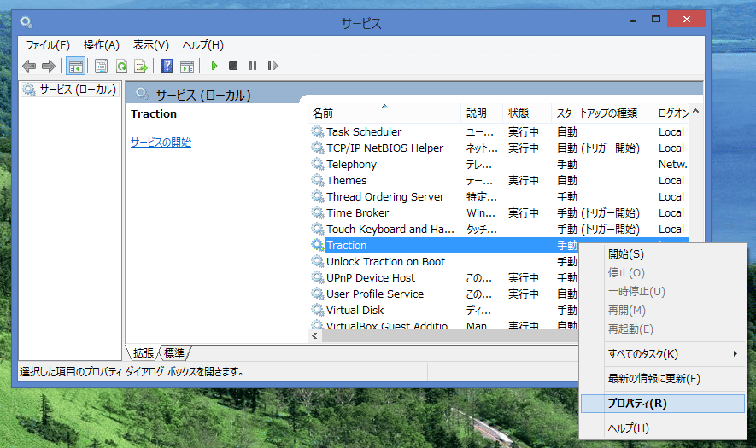Open the ファイル(F) menu
Viewport: 756px width, 448px height.
coord(48,45)
